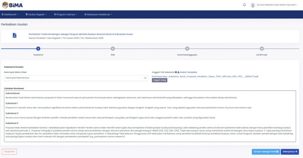303x158 pixels.
Task: Open the Program Lainnya menu
Action: tap(66, 14)
